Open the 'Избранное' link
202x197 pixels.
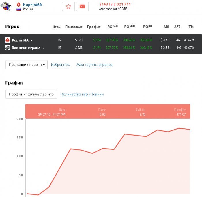coord(60,65)
